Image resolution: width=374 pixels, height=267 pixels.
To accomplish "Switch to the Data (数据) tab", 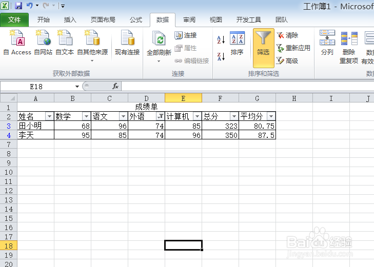I will coord(163,20).
